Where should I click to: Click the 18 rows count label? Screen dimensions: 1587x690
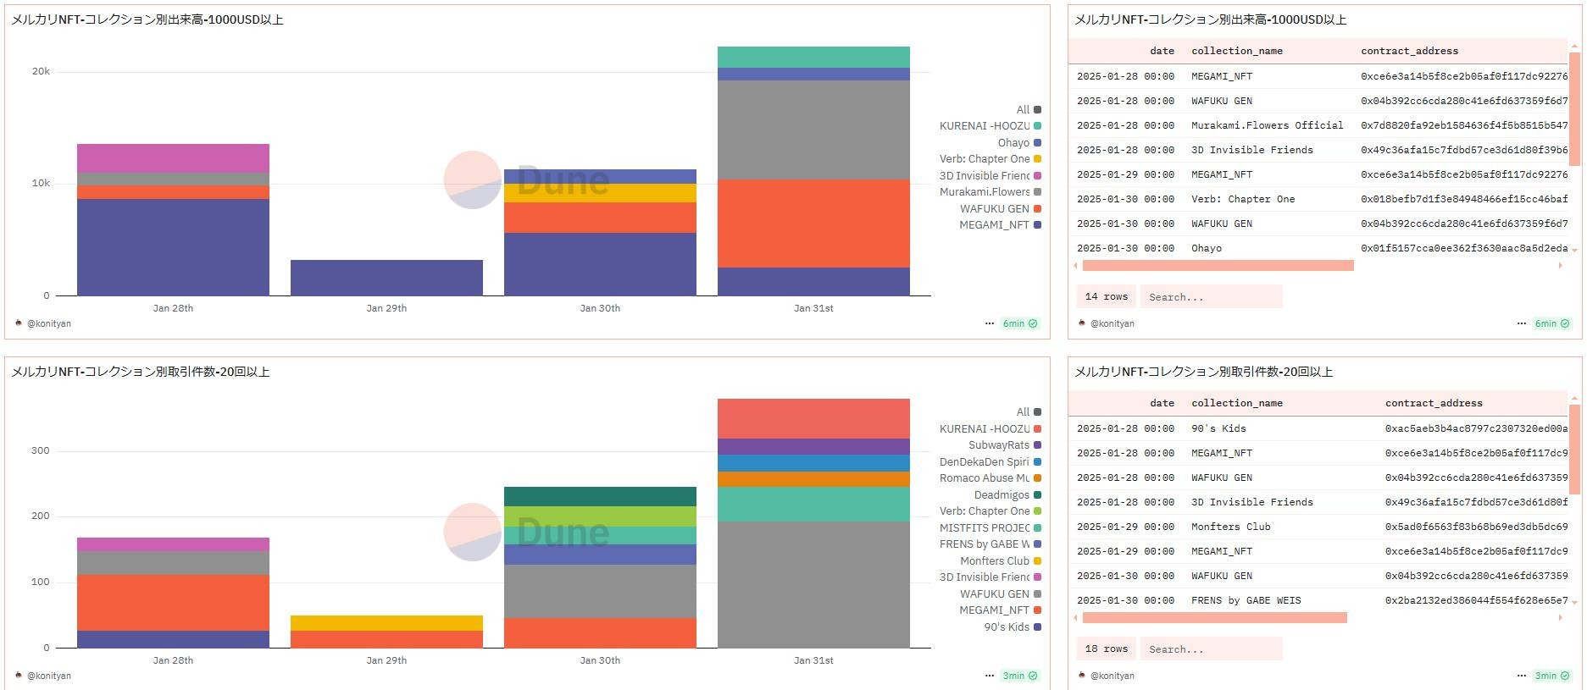point(1106,649)
